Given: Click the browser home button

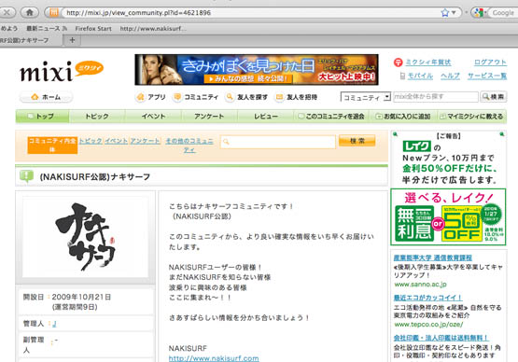Looking at the screenshot, I should (30, 12).
